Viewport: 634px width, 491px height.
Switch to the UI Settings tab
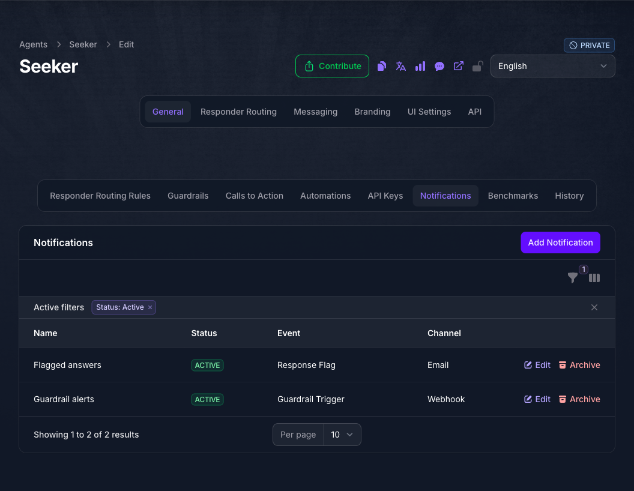(x=429, y=112)
